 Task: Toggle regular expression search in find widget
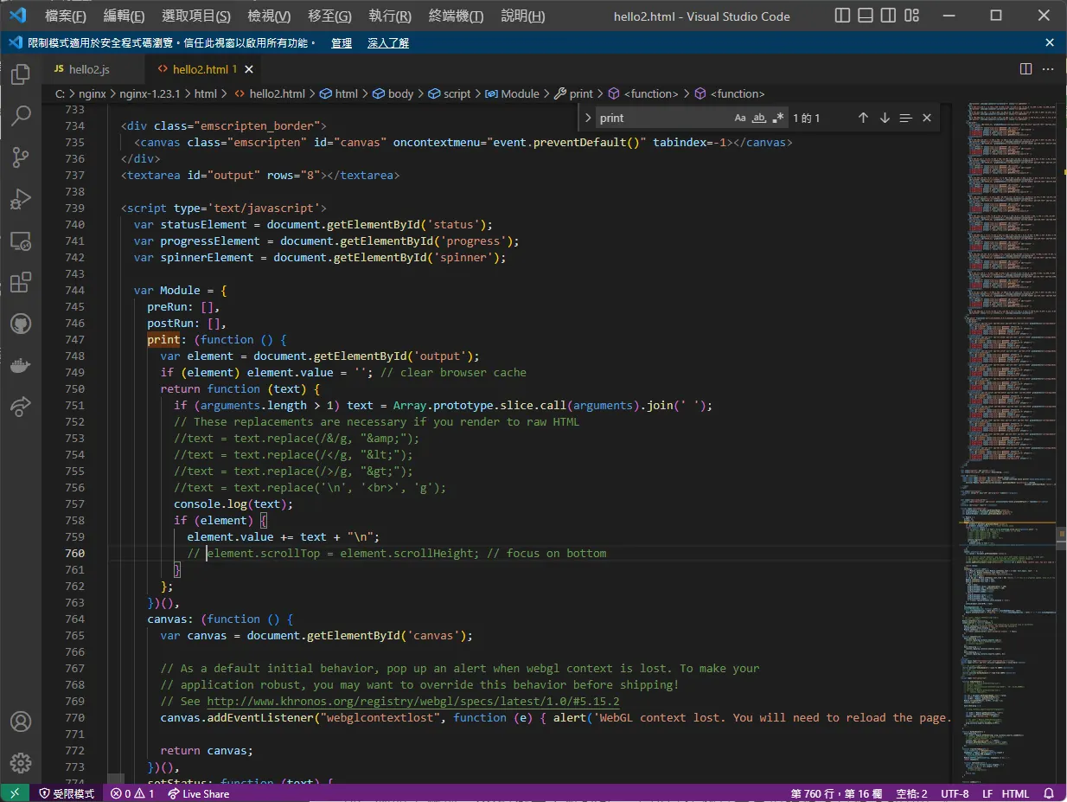point(778,118)
